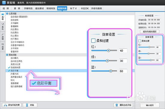Click the 选取时长 time field
165x109 pixels.
[x=154, y=27]
